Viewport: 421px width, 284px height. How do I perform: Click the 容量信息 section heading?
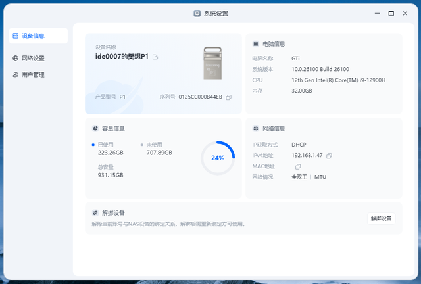(x=113, y=128)
